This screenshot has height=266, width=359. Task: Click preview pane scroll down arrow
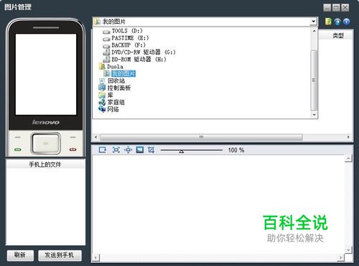point(348,249)
